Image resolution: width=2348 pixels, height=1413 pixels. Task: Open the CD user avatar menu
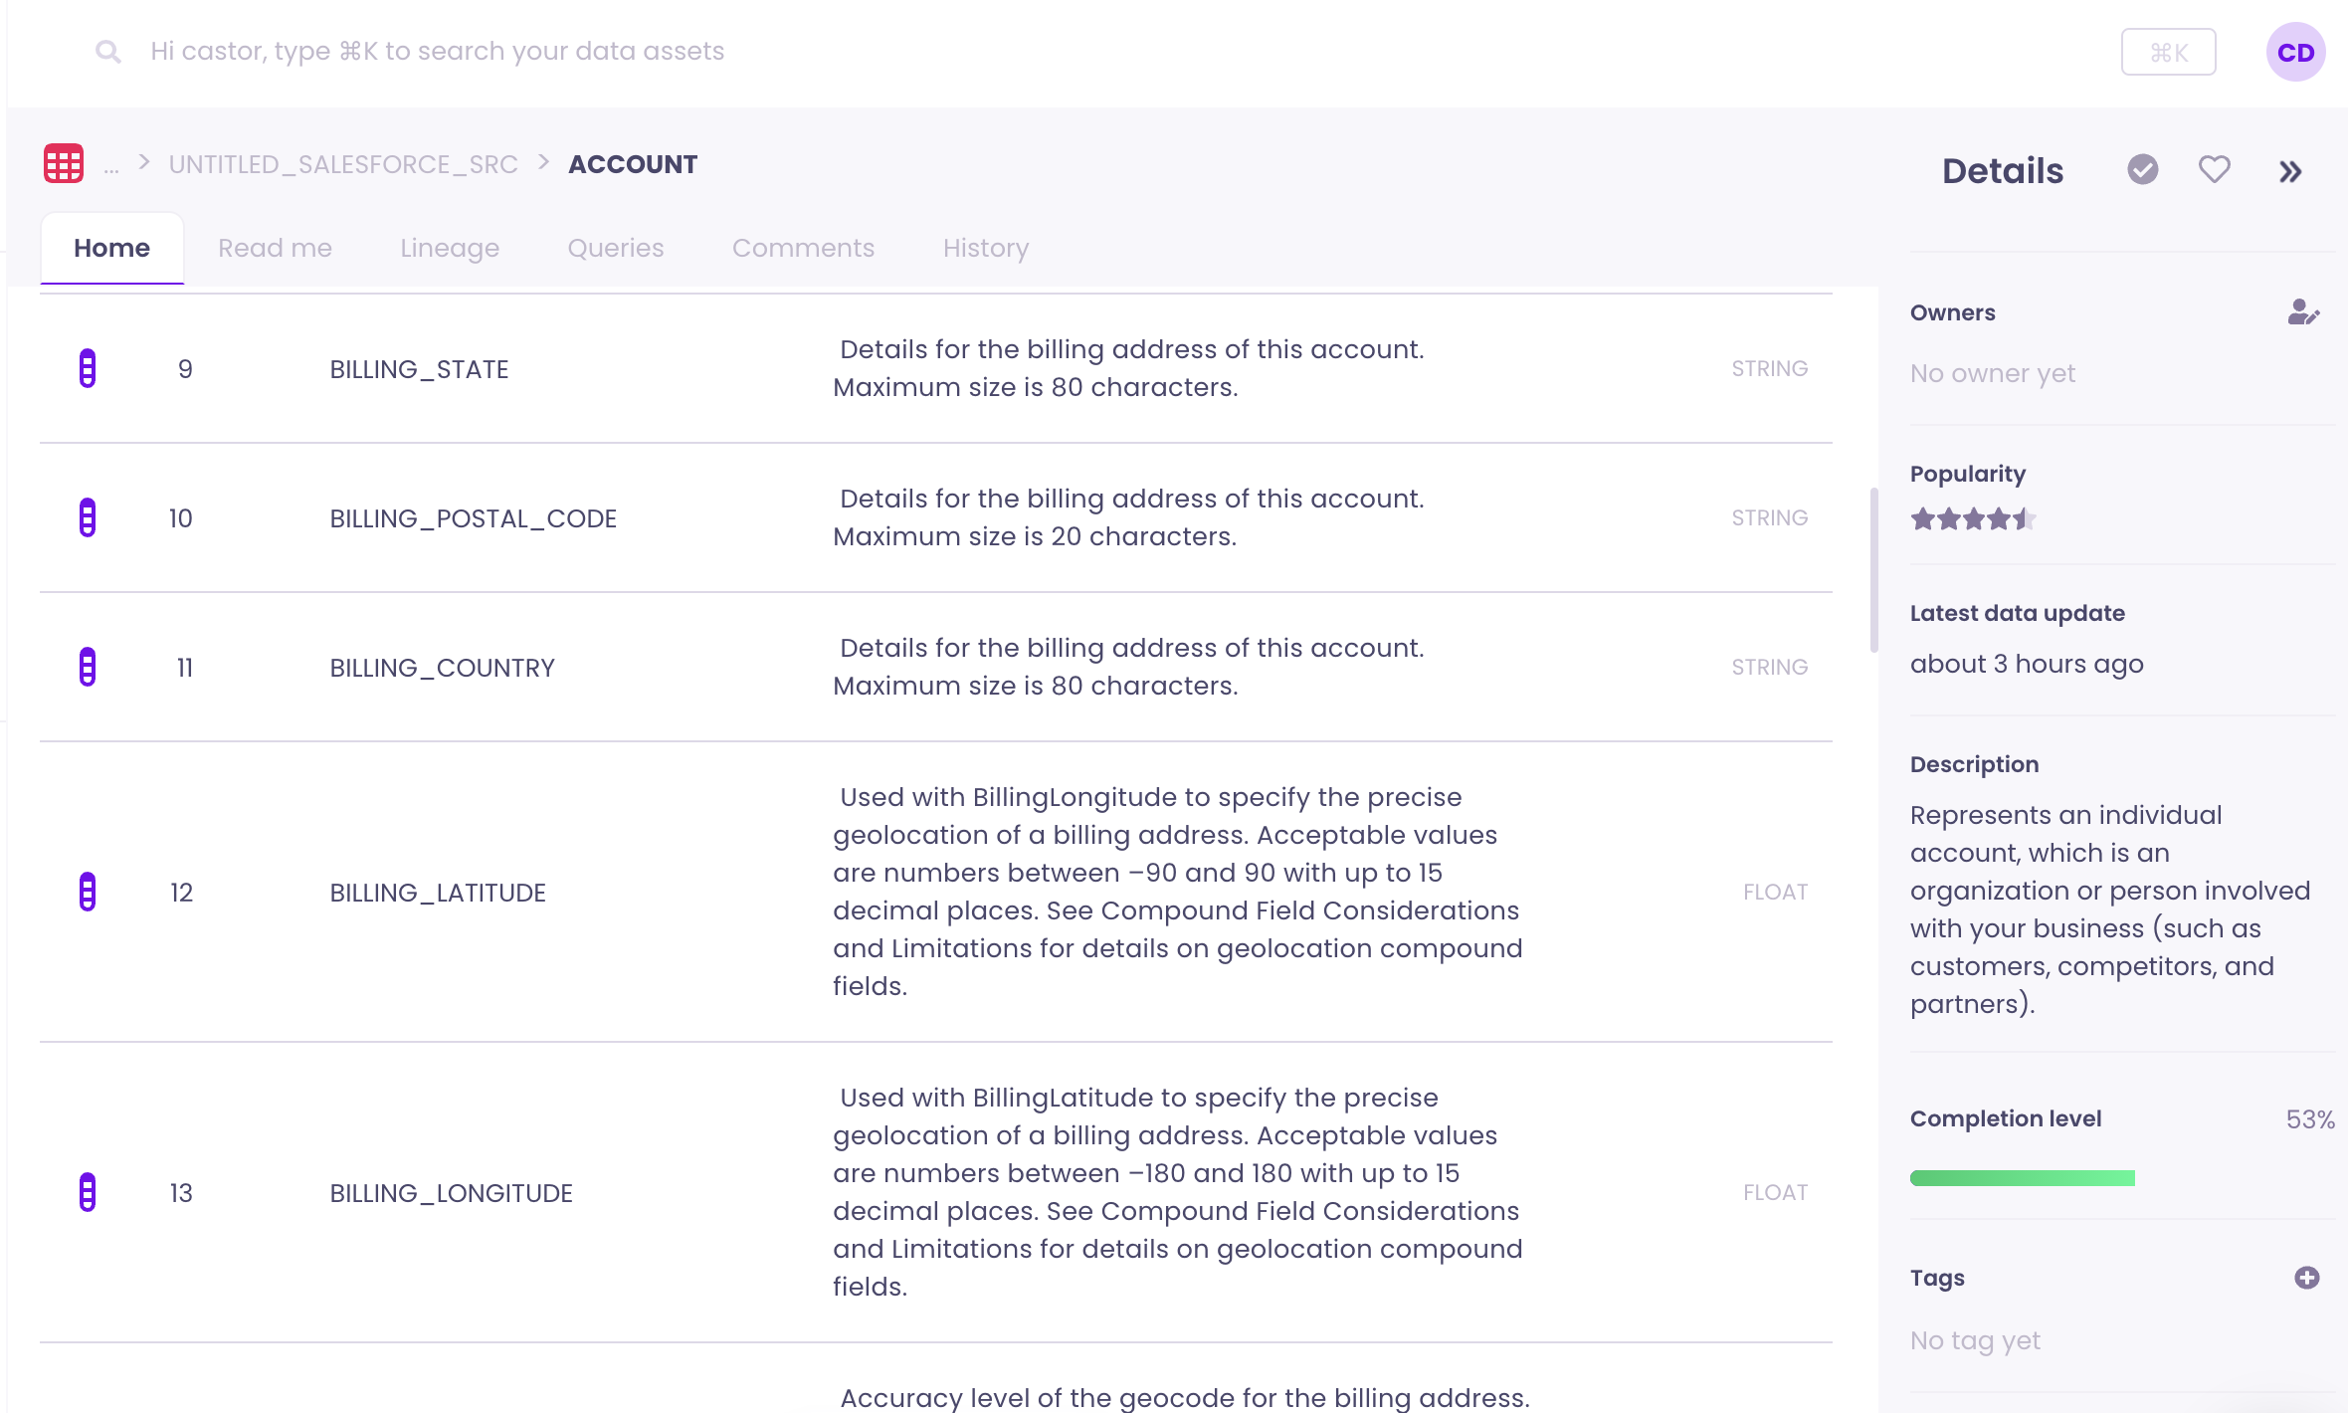(x=2296, y=52)
